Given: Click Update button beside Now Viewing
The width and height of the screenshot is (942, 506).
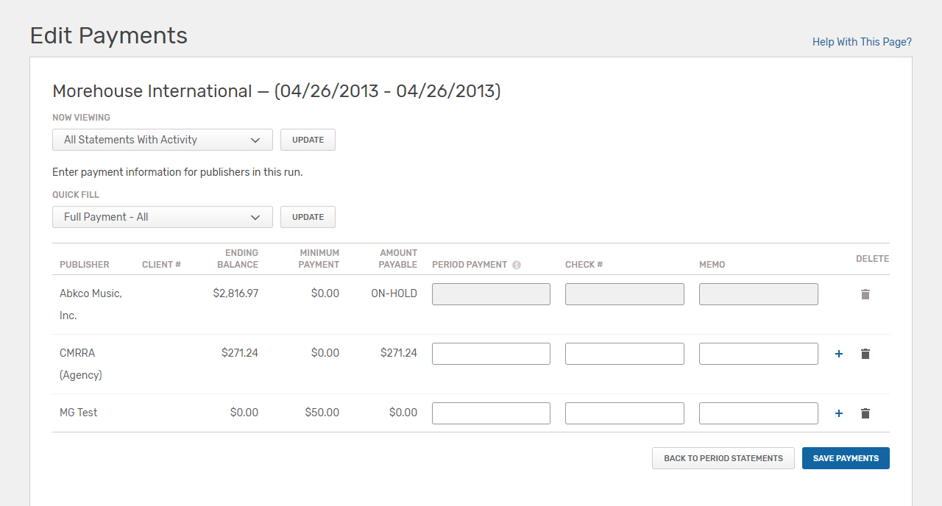Looking at the screenshot, I should tap(308, 140).
